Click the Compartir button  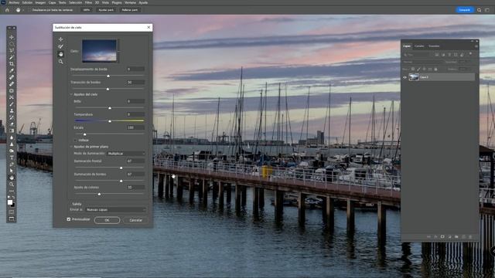465,10
